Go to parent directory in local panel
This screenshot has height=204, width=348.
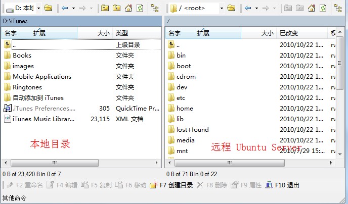pyautogui.click(x=105, y=9)
